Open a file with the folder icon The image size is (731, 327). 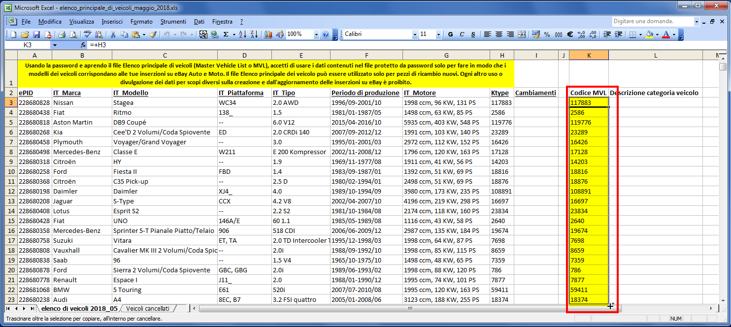click(x=25, y=34)
